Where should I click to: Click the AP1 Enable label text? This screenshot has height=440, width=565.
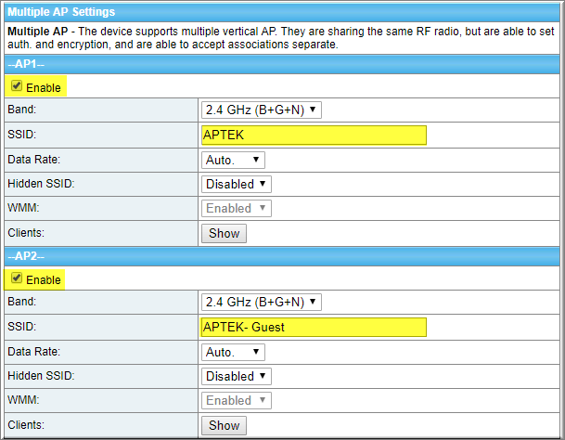pyautogui.click(x=44, y=87)
